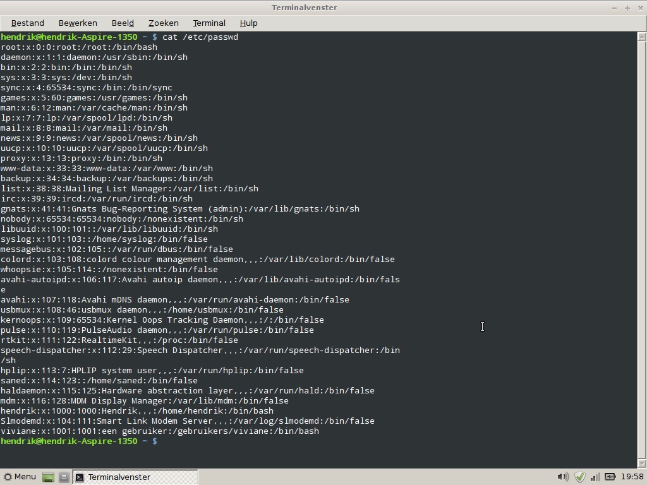This screenshot has height=485, width=647.
Task: Open the Hulp menu
Action: coord(248,23)
